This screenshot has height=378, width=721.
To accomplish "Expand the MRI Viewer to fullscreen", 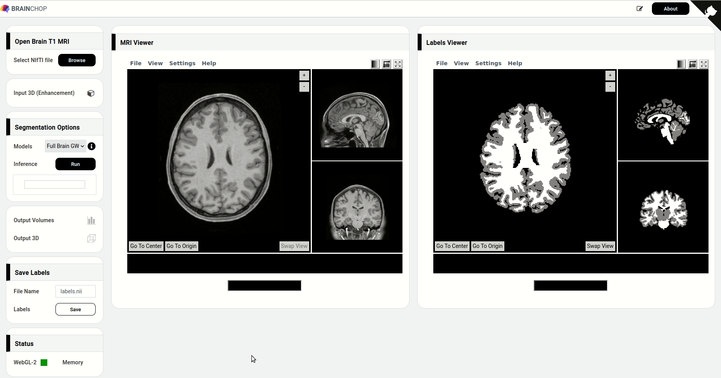I will [398, 64].
